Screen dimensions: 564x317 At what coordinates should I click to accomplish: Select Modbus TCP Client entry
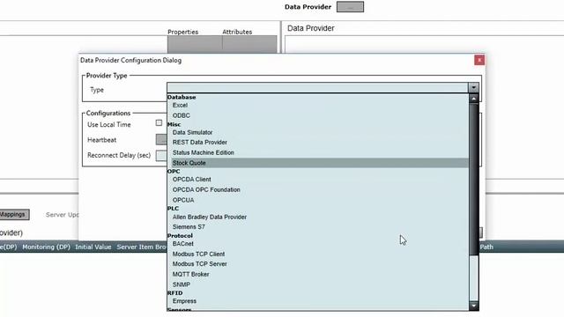[x=198, y=254]
